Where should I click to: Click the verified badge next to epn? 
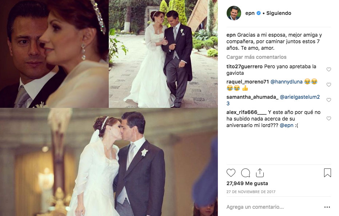[258, 13]
